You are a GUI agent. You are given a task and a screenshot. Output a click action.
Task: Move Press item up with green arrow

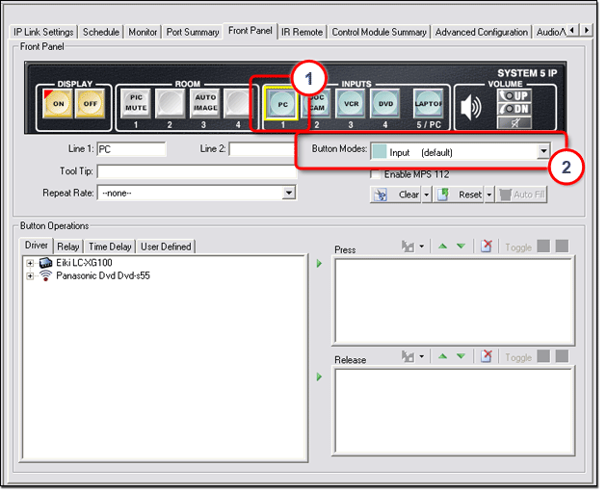point(442,247)
